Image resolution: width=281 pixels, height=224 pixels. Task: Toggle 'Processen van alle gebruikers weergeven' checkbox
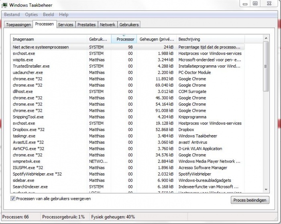point(13,199)
